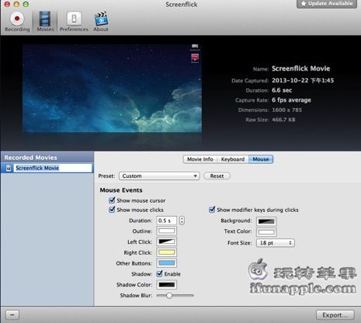Click the Shadow Blur slider knob
This screenshot has width=361, height=323.
[x=169, y=295]
